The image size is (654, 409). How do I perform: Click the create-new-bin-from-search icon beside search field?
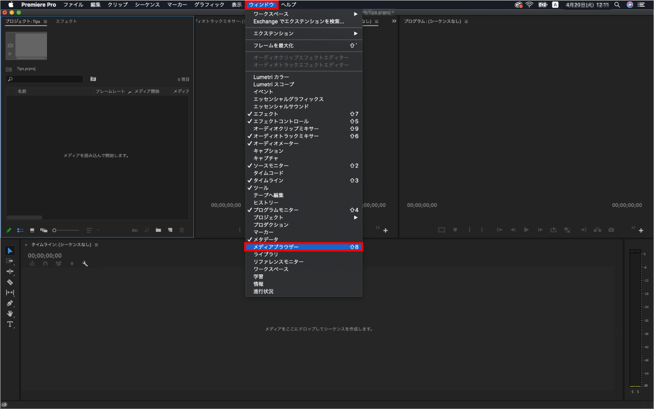(93, 79)
